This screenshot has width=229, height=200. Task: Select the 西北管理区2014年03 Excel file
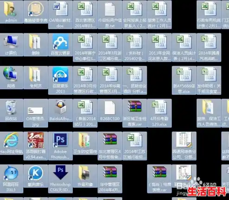[x=85, y=14]
